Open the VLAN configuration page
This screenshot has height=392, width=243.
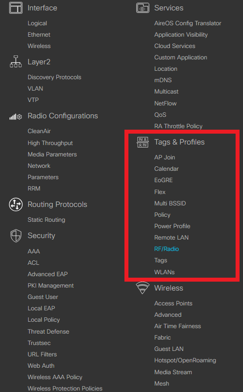(x=35, y=89)
